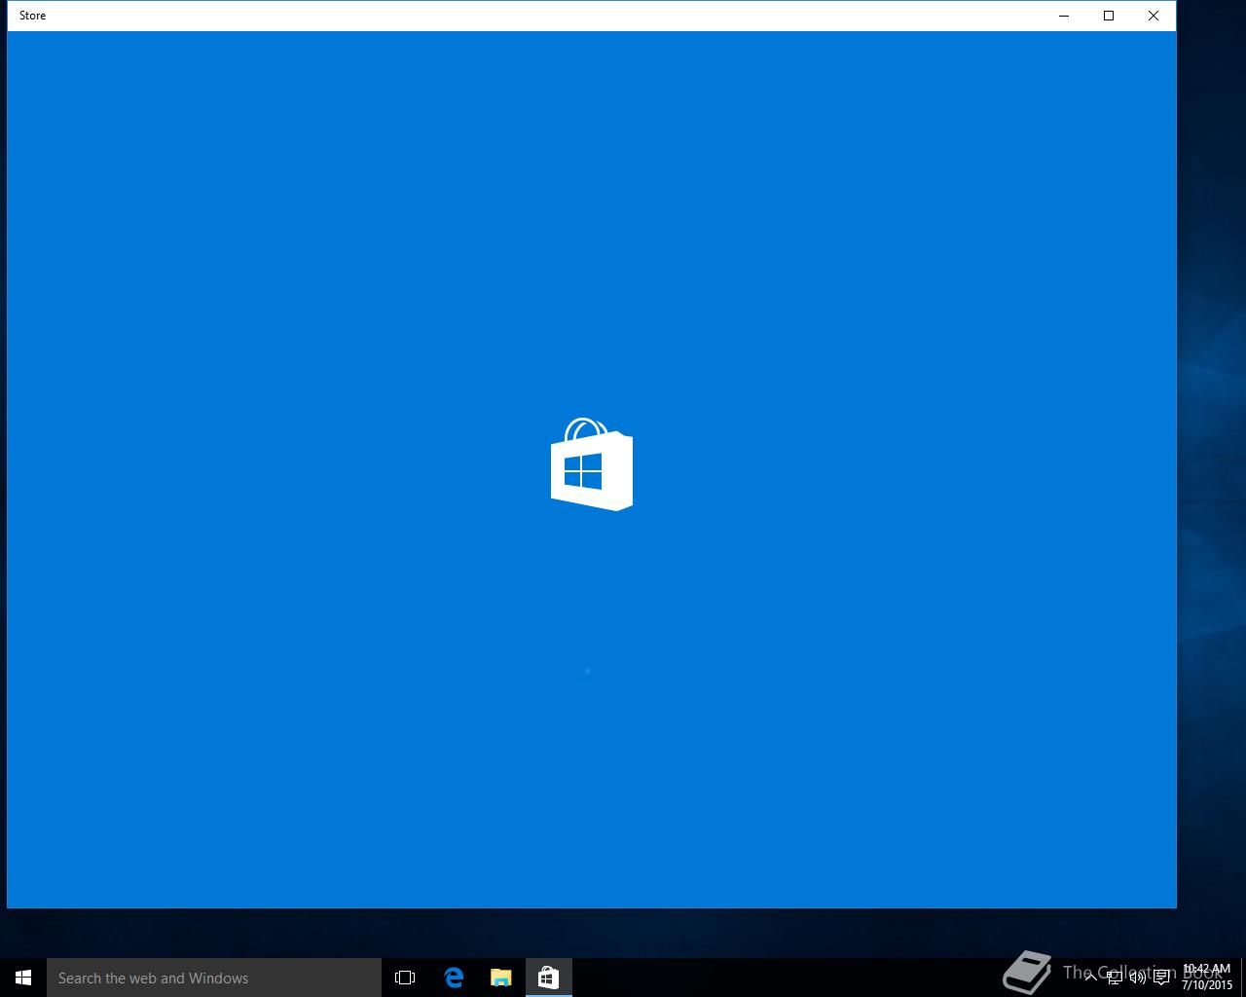The height and width of the screenshot is (997, 1246).
Task: Select the Store icon on the taskbar
Action: coord(548,978)
